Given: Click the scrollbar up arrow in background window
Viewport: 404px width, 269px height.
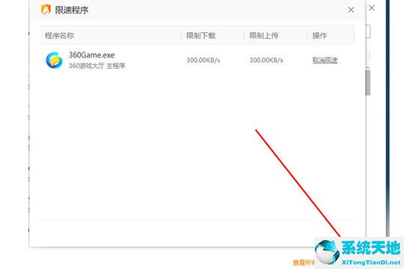Looking at the screenshot, I should [368, 68].
